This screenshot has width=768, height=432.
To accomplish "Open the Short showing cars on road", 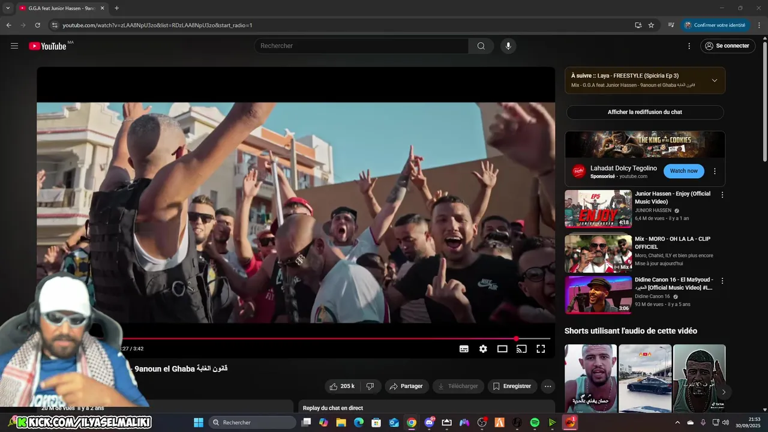I will point(645,379).
